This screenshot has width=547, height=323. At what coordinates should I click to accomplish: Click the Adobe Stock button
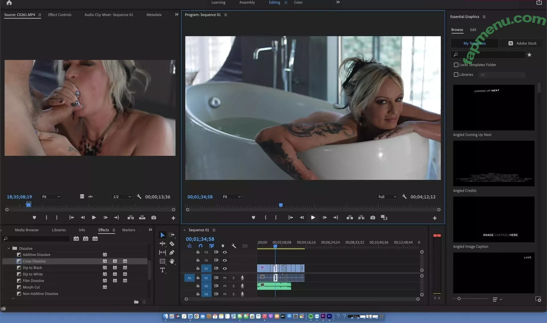click(522, 43)
